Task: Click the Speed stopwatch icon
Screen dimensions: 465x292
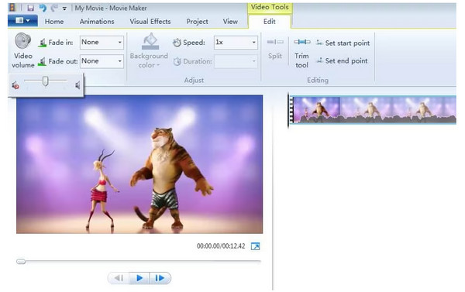Action: click(177, 43)
